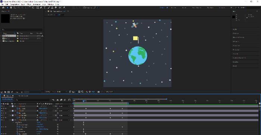
Task: Create a new composition from Project panel
Action: pyautogui.click(x=9, y=92)
